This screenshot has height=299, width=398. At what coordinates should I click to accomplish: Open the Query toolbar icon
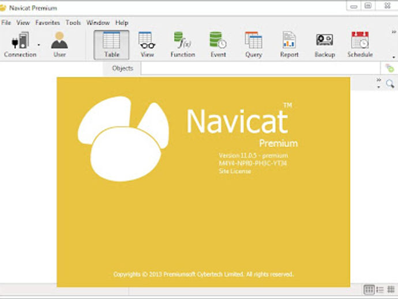coord(254,44)
